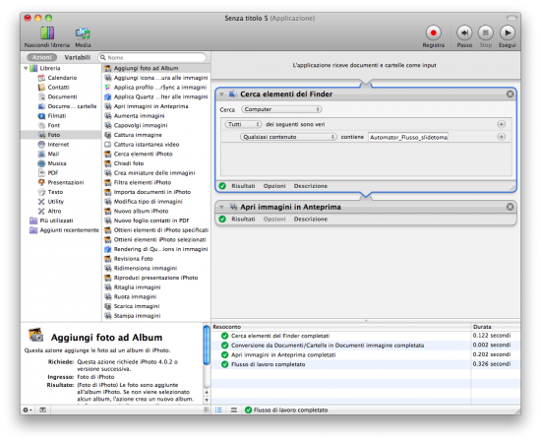Screen dimensions: 541x442
Task: Show Risultati of Apri immagini in Anteprima
Action: click(243, 220)
